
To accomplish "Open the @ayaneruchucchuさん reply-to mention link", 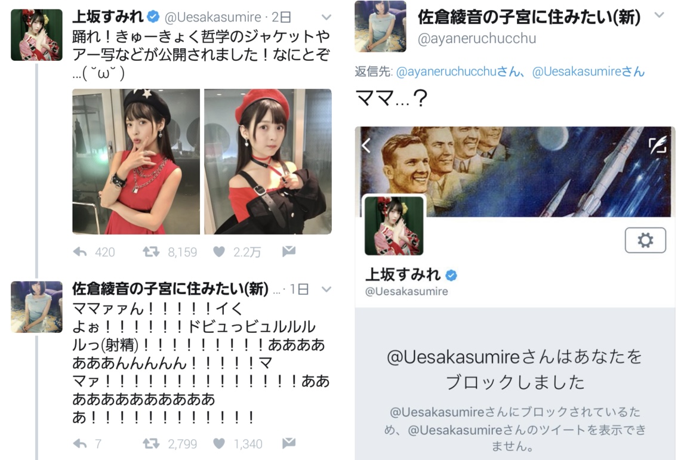I will (460, 72).
